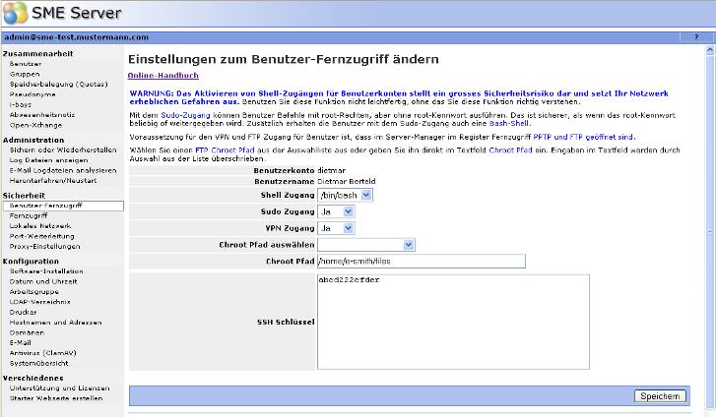Open Antivirus (ClamAV) configuration
Screen dimensions: 716x417
click(x=42, y=352)
